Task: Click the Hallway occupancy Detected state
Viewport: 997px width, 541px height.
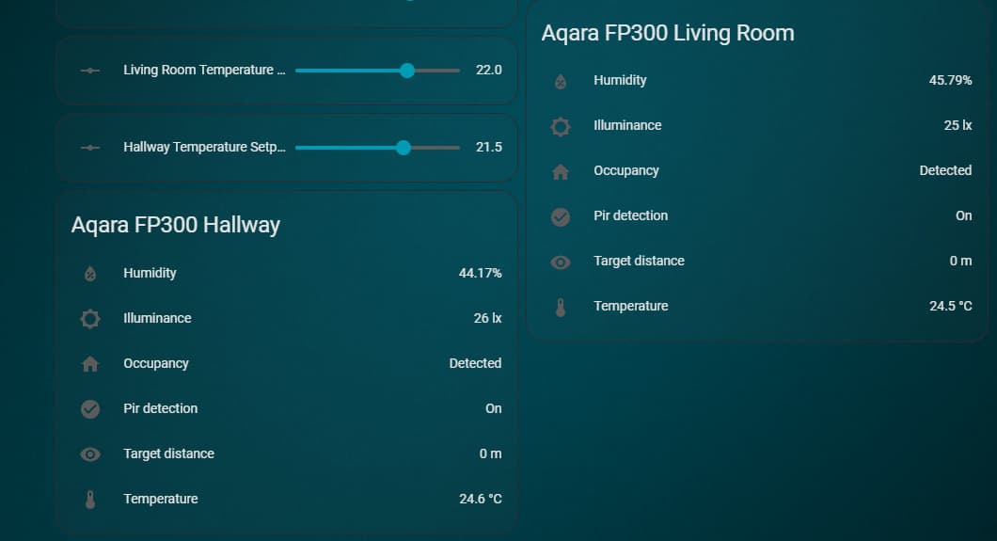Action: (x=475, y=363)
